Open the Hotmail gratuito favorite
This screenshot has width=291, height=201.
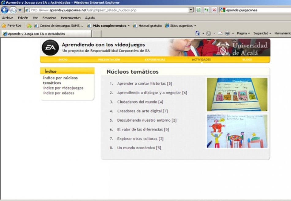click(148, 26)
